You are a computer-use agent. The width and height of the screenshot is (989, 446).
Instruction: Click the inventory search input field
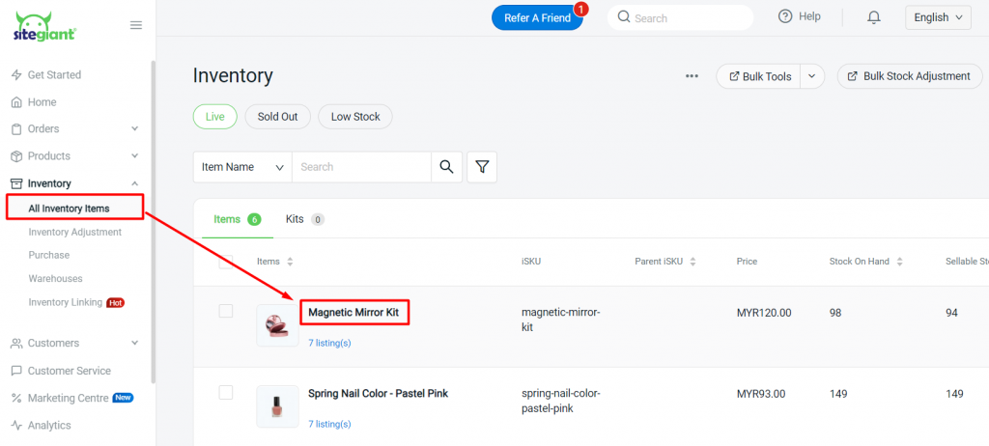point(361,167)
